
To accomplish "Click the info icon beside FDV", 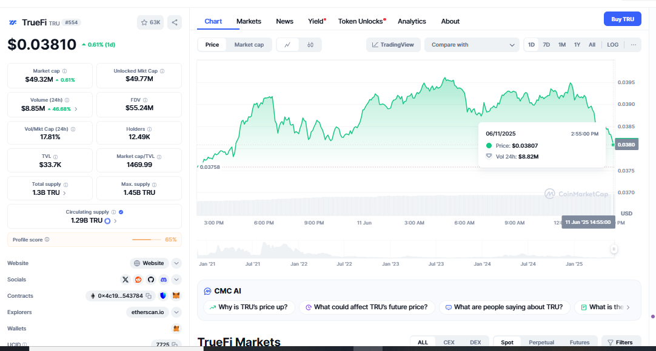I will tap(145, 100).
